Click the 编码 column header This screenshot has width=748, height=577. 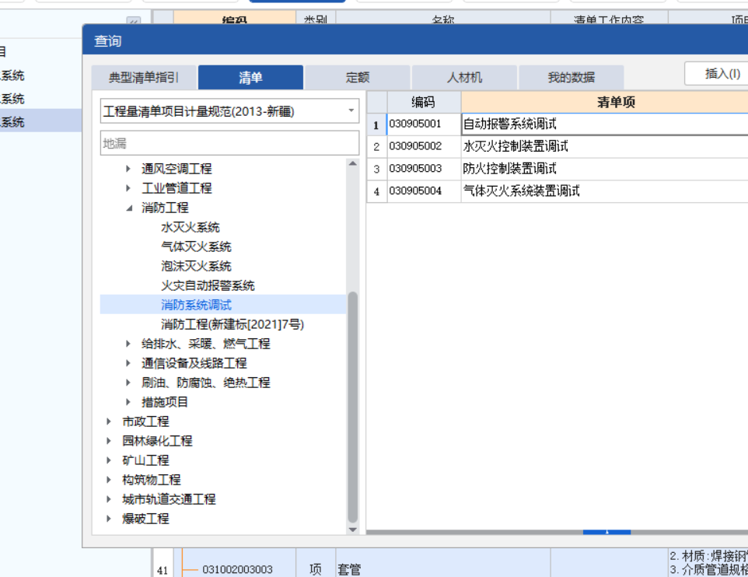point(421,102)
